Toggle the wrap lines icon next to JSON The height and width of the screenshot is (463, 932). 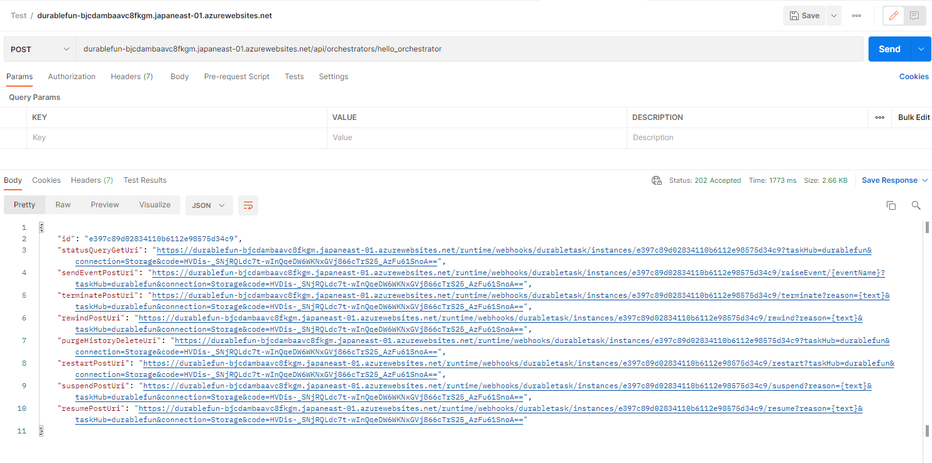[x=248, y=205]
